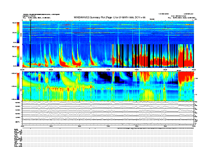
Task: Click inside the TNR spectrogram panel
Action: click(x=108, y=86)
